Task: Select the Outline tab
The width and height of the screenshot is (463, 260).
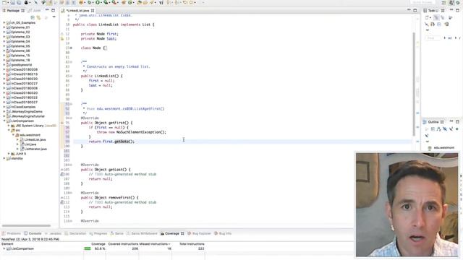Action: (433, 122)
